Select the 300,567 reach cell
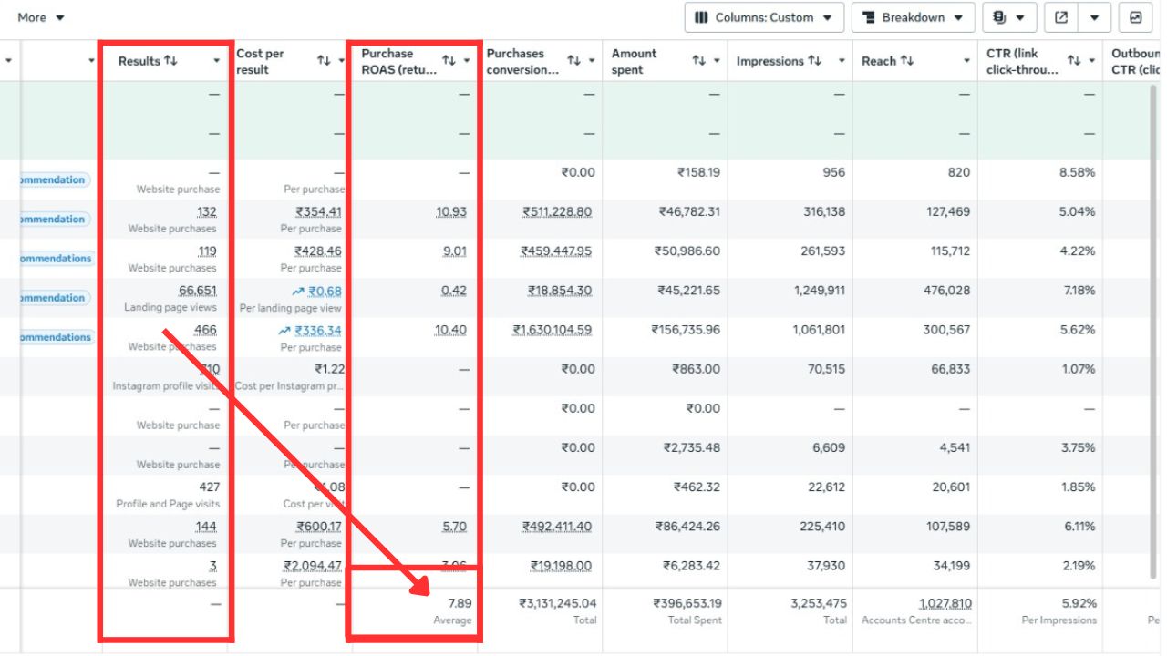 click(x=947, y=330)
